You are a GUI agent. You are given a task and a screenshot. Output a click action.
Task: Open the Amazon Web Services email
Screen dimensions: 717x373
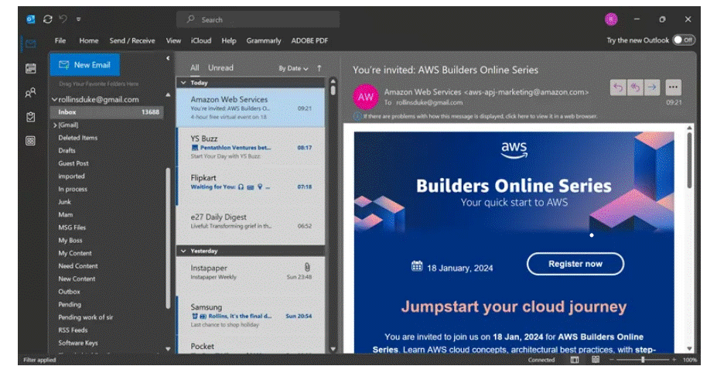point(251,108)
